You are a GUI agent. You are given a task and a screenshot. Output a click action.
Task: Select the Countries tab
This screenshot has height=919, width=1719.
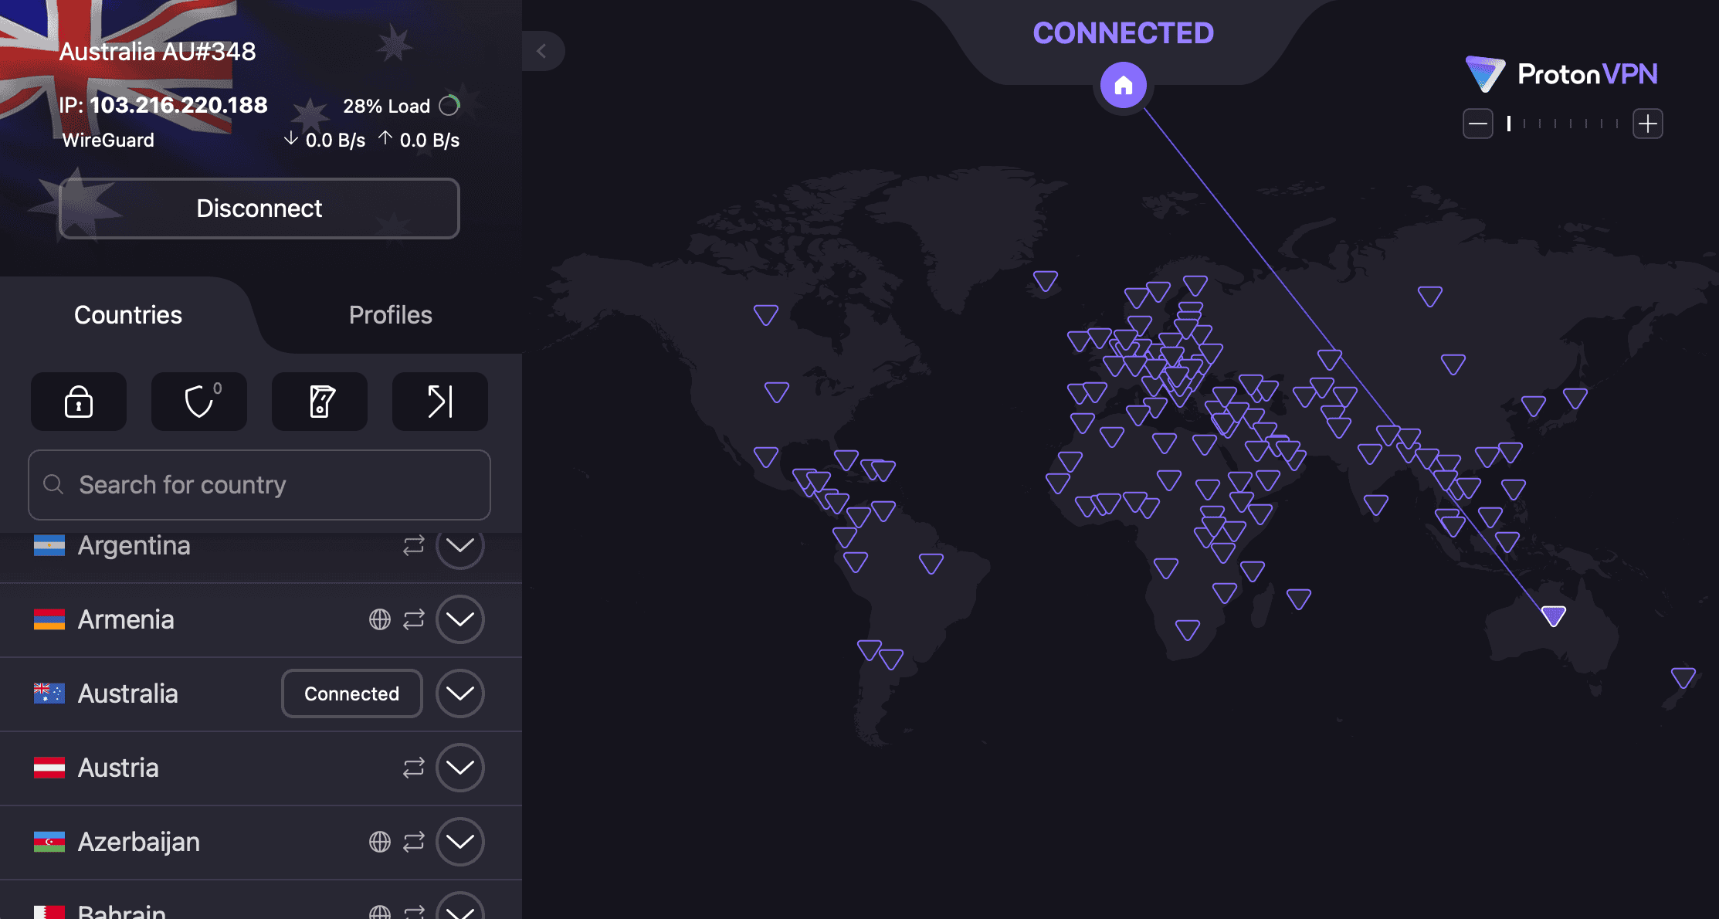(x=128, y=315)
